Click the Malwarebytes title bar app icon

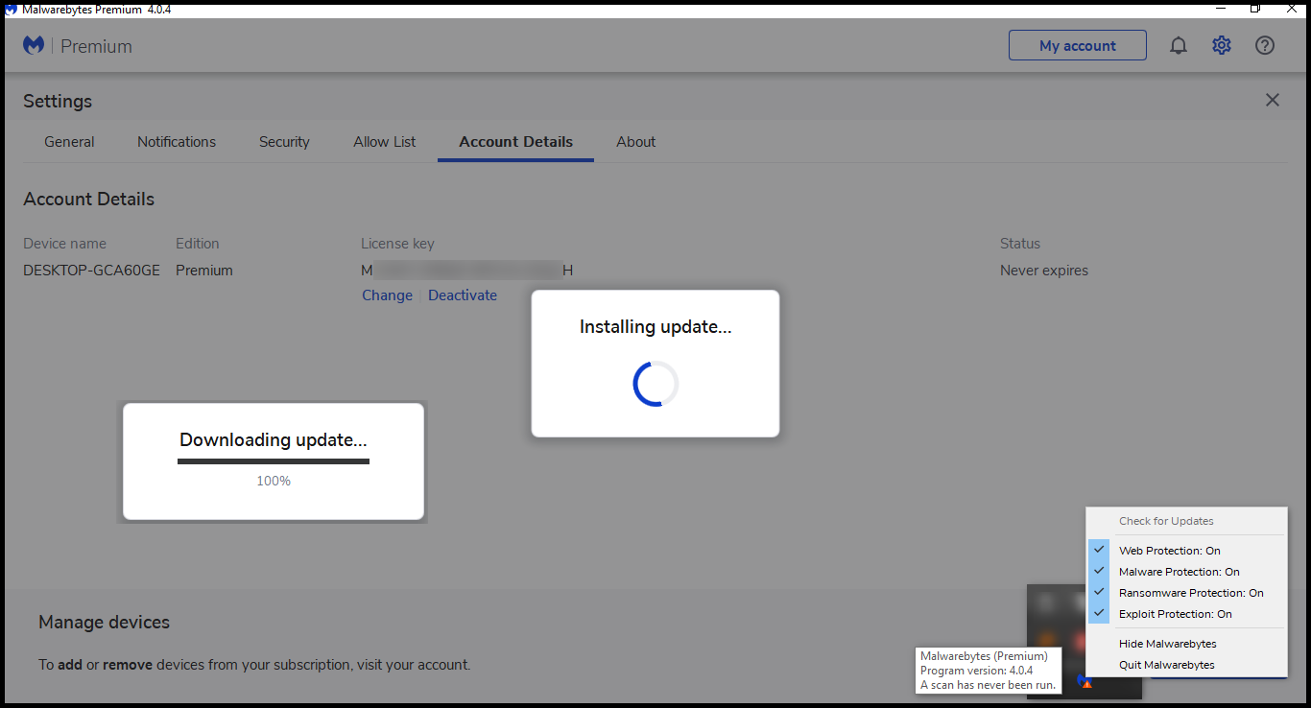pyautogui.click(x=11, y=9)
